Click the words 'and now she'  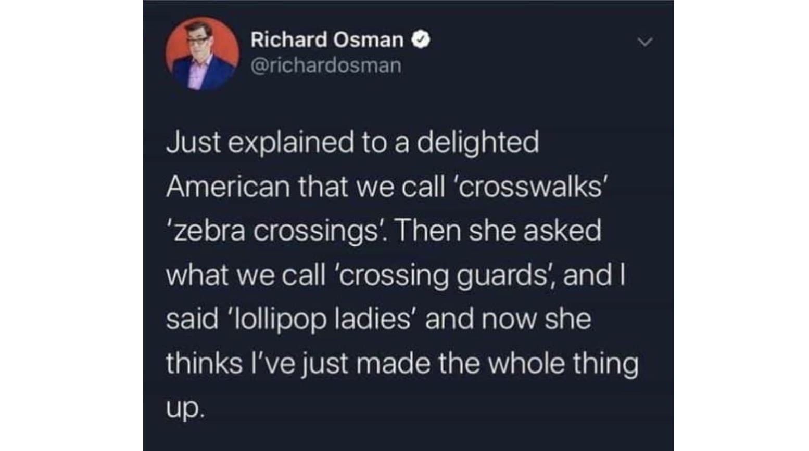pos(508,319)
